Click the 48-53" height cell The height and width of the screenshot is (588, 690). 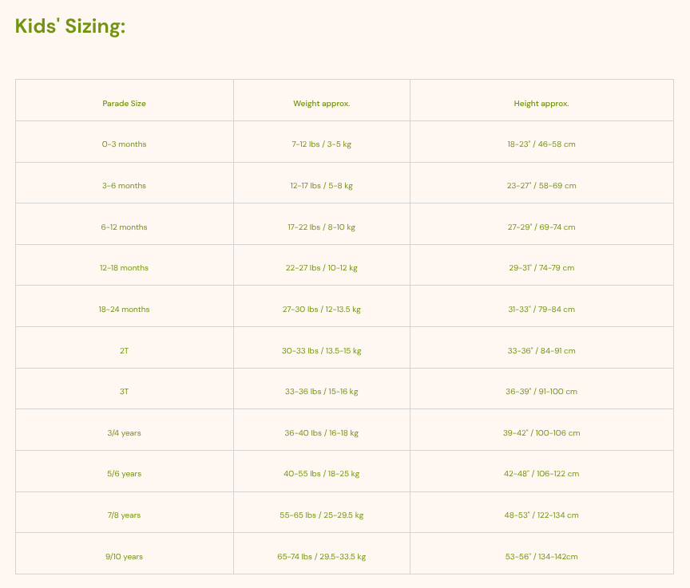541,515
